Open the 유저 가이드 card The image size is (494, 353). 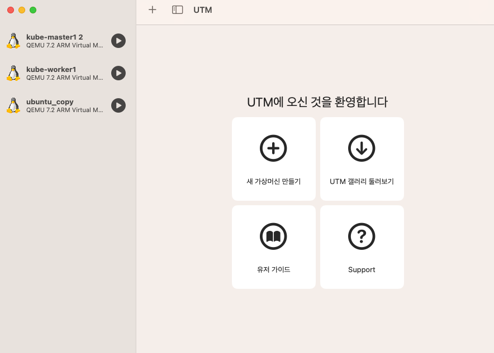tap(274, 247)
